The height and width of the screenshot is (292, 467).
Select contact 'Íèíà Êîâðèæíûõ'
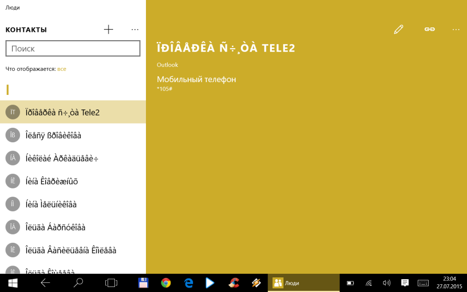coord(73,181)
